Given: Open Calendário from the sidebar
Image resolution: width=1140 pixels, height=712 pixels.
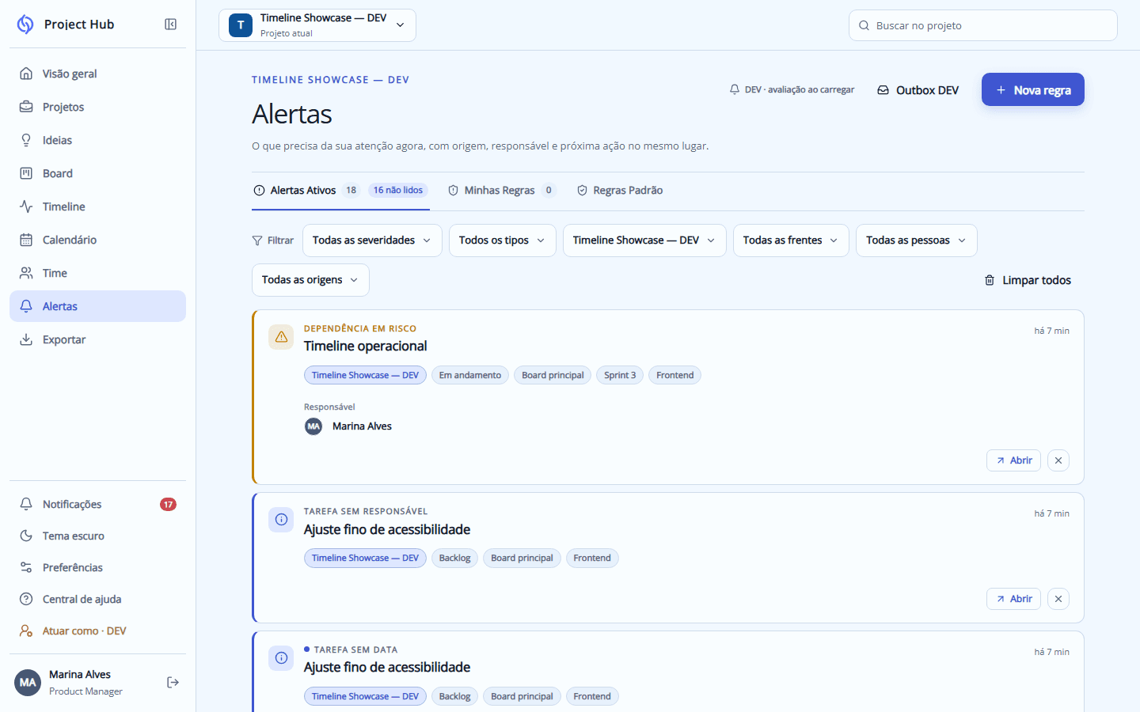Looking at the screenshot, I should click(97, 240).
